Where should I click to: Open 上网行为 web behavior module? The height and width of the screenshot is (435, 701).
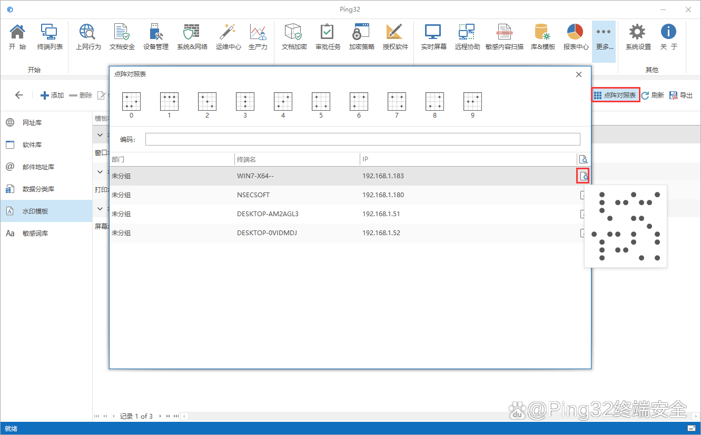[x=88, y=37]
